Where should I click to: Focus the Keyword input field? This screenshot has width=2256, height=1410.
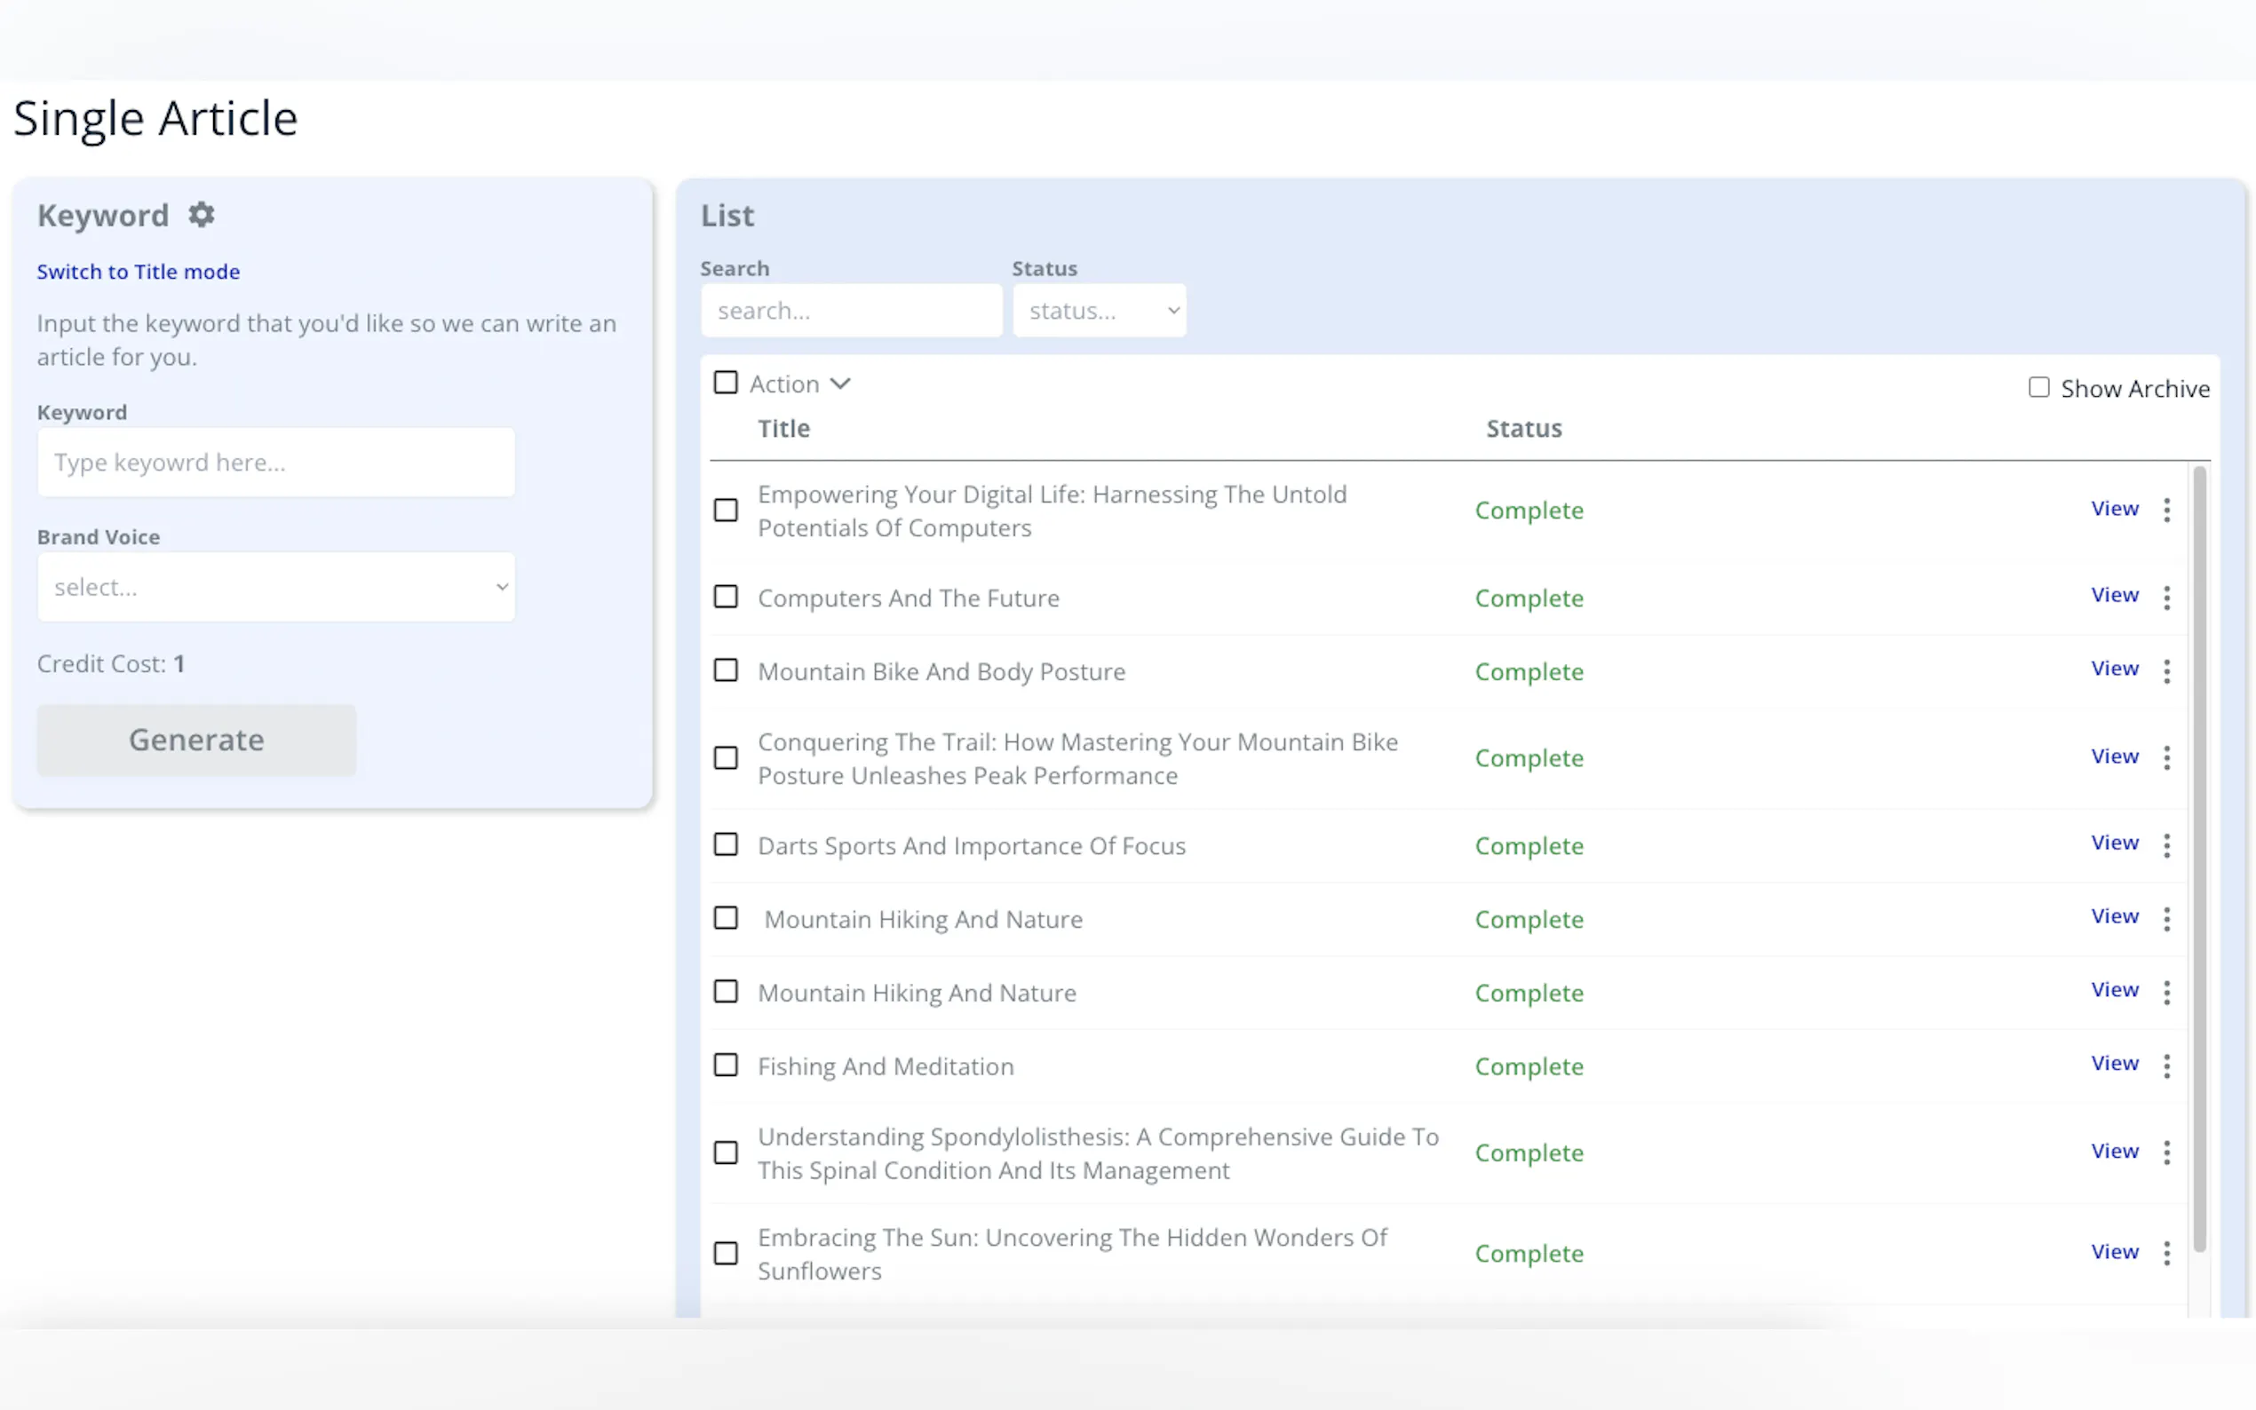pyautogui.click(x=276, y=463)
